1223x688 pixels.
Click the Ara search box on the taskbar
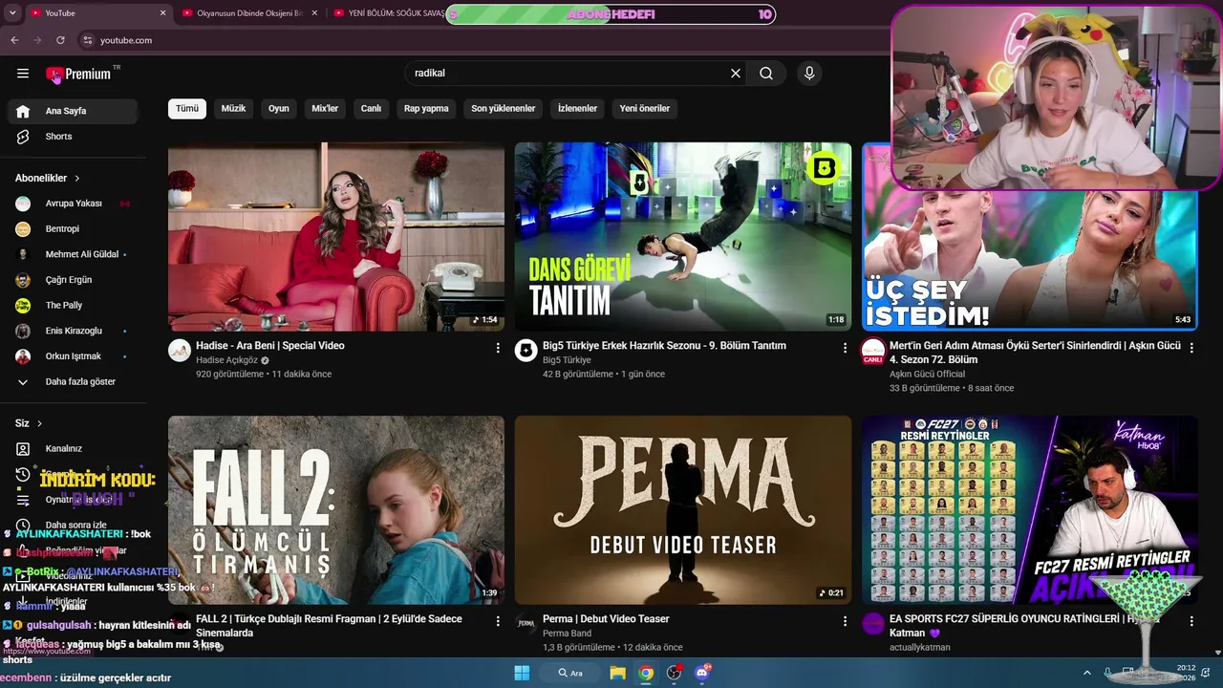pos(569,673)
